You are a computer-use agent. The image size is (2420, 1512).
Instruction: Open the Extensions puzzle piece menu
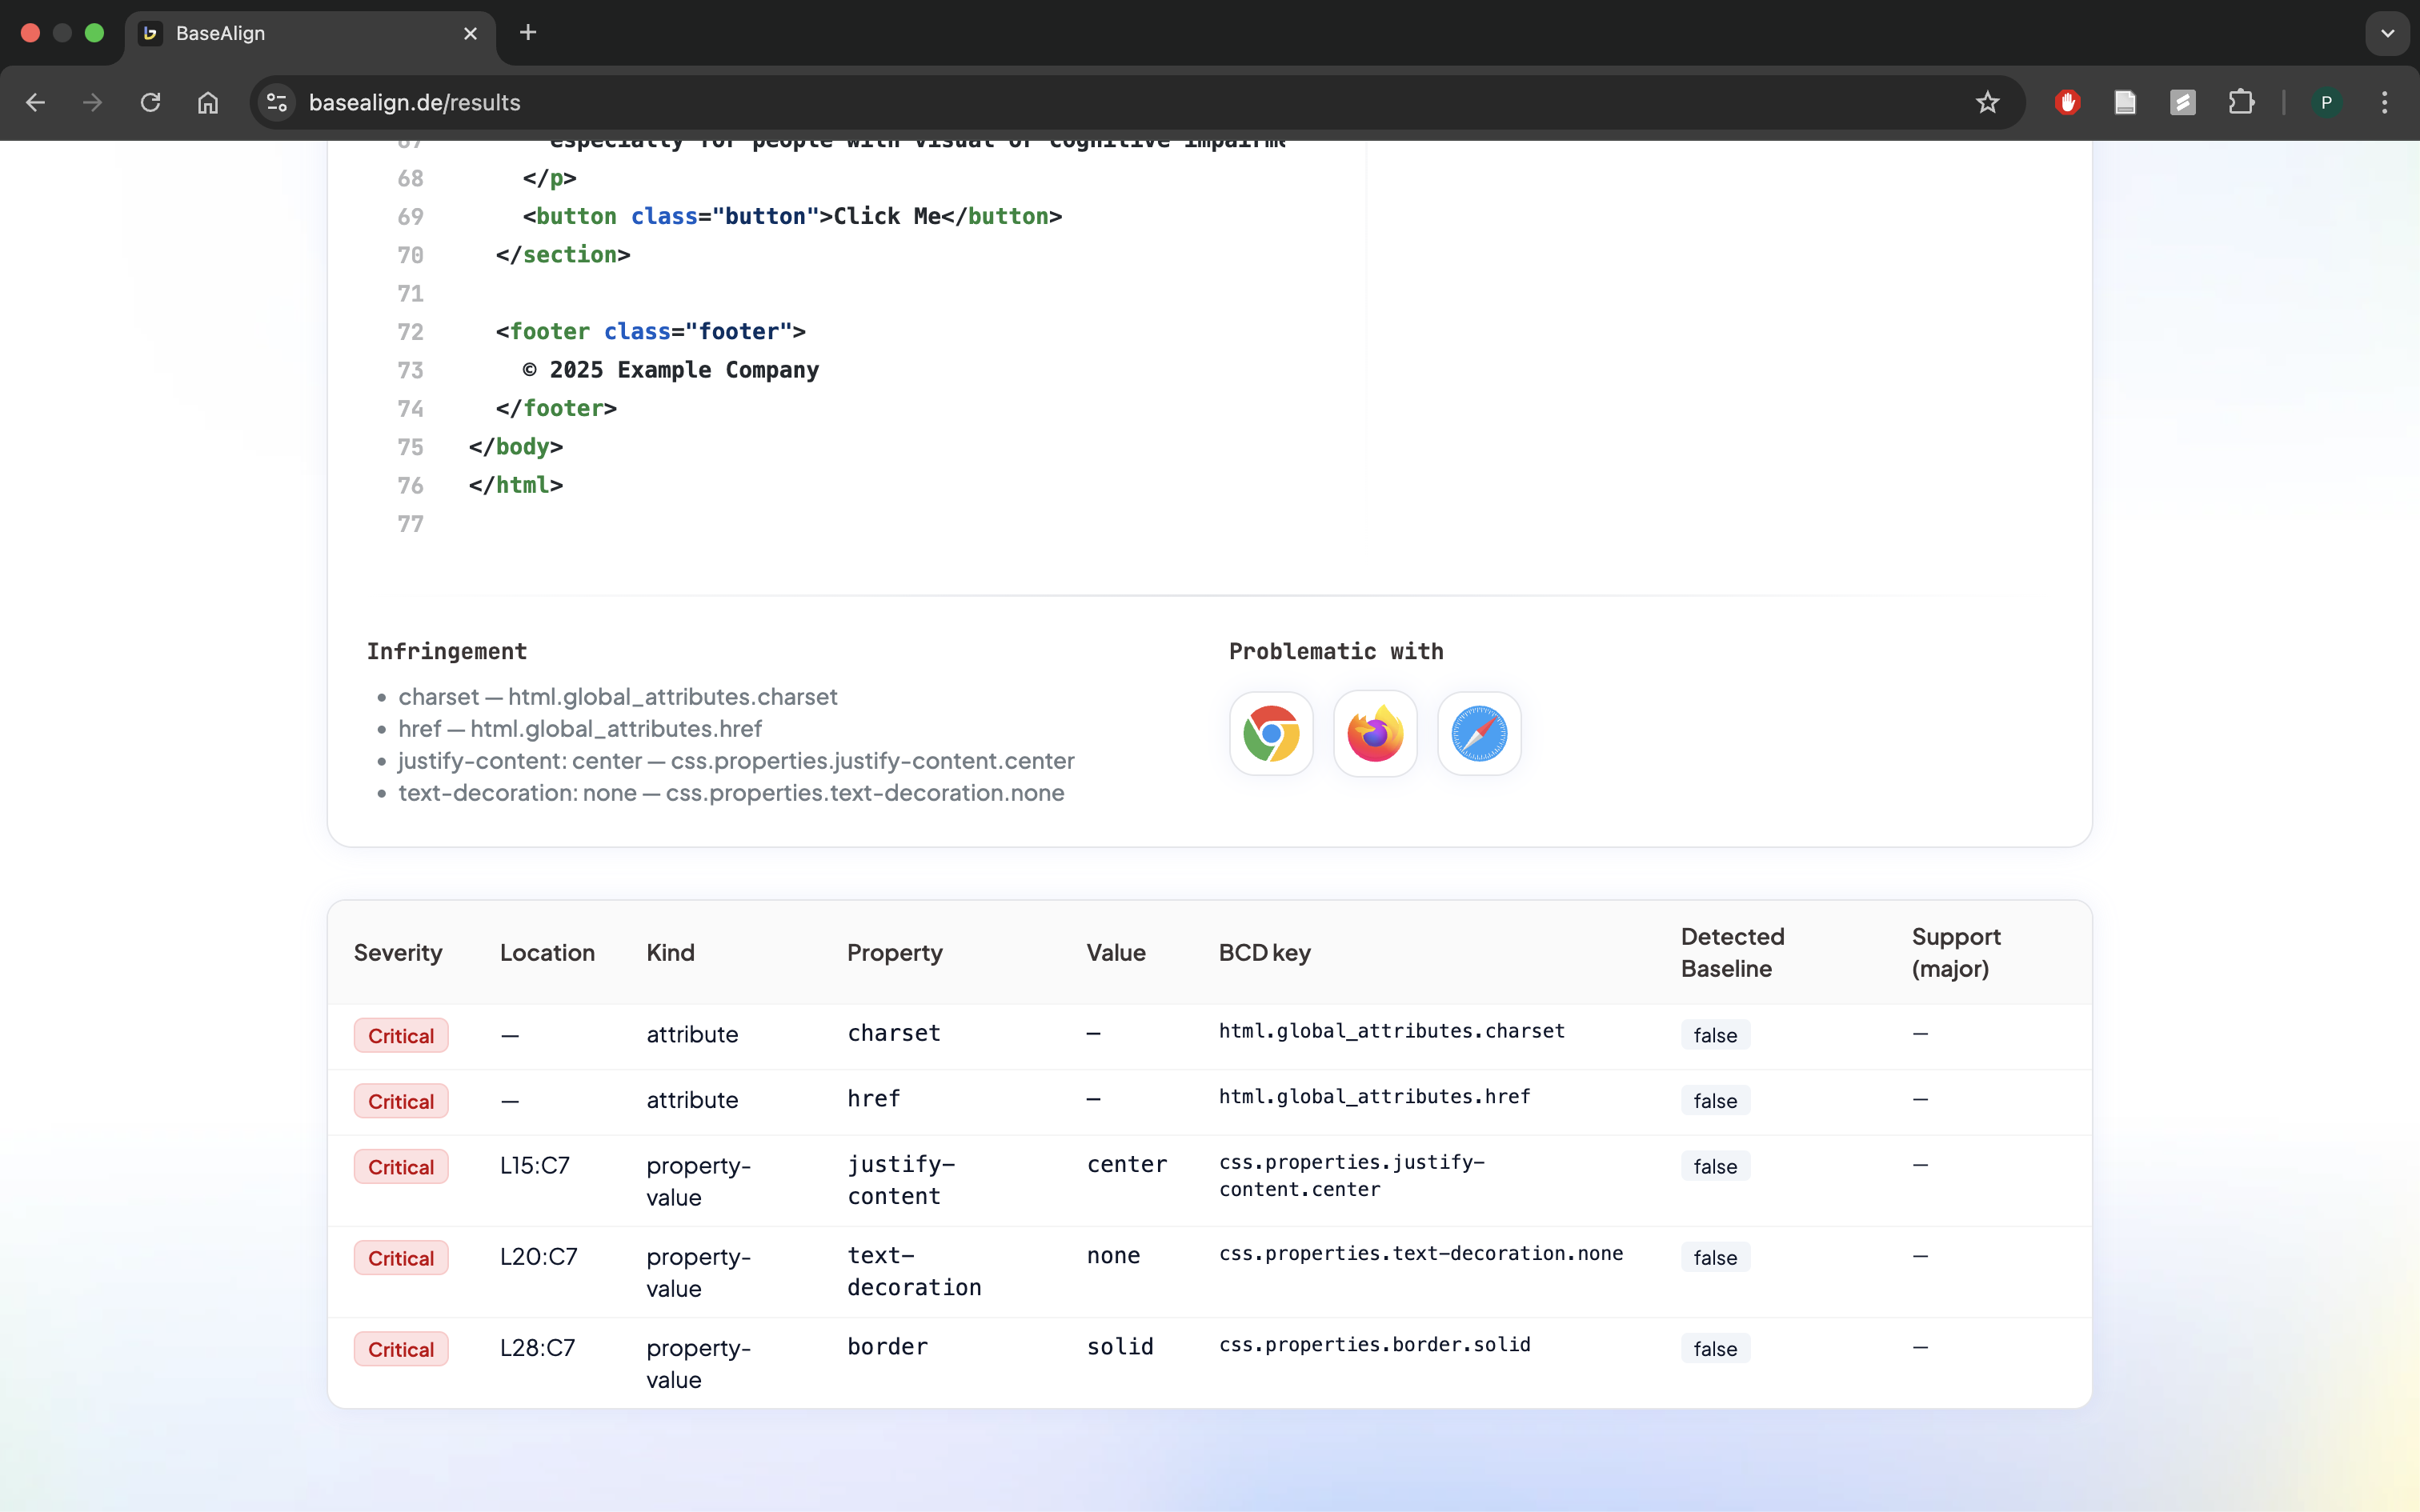click(x=2241, y=102)
